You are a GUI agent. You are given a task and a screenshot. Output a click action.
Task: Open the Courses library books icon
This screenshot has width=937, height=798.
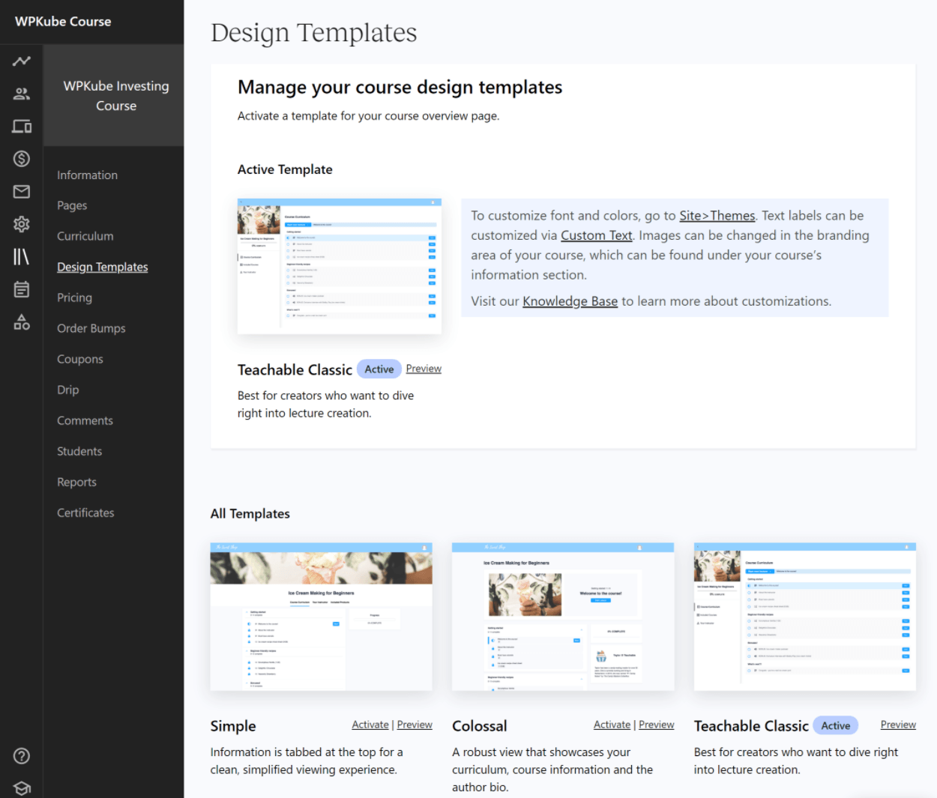point(22,256)
